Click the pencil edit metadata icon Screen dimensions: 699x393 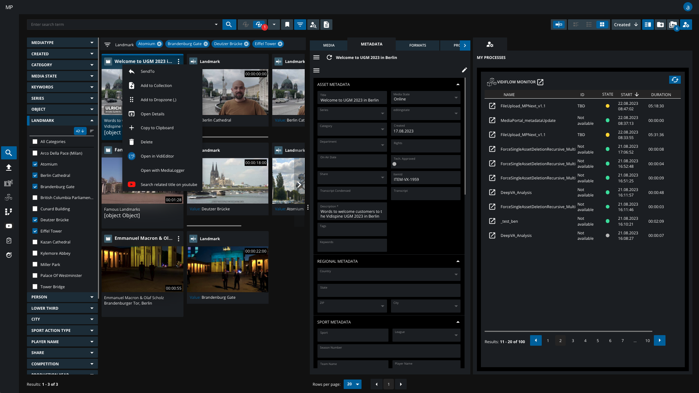click(x=464, y=70)
